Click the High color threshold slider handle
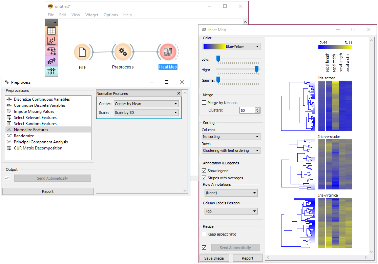 256,69
